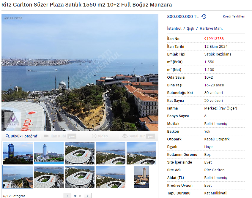Image resolution: width=252 pixels, height=198 pixels.
Task: Click the listing number 919913788
Action: coord(214,39)
